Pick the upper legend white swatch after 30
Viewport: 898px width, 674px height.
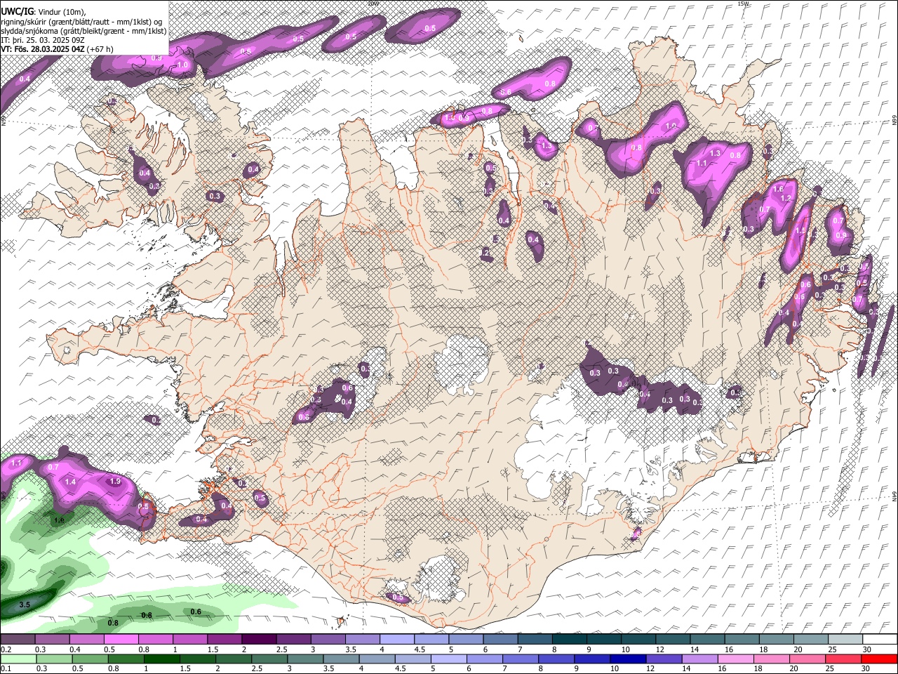coord(880,640)
